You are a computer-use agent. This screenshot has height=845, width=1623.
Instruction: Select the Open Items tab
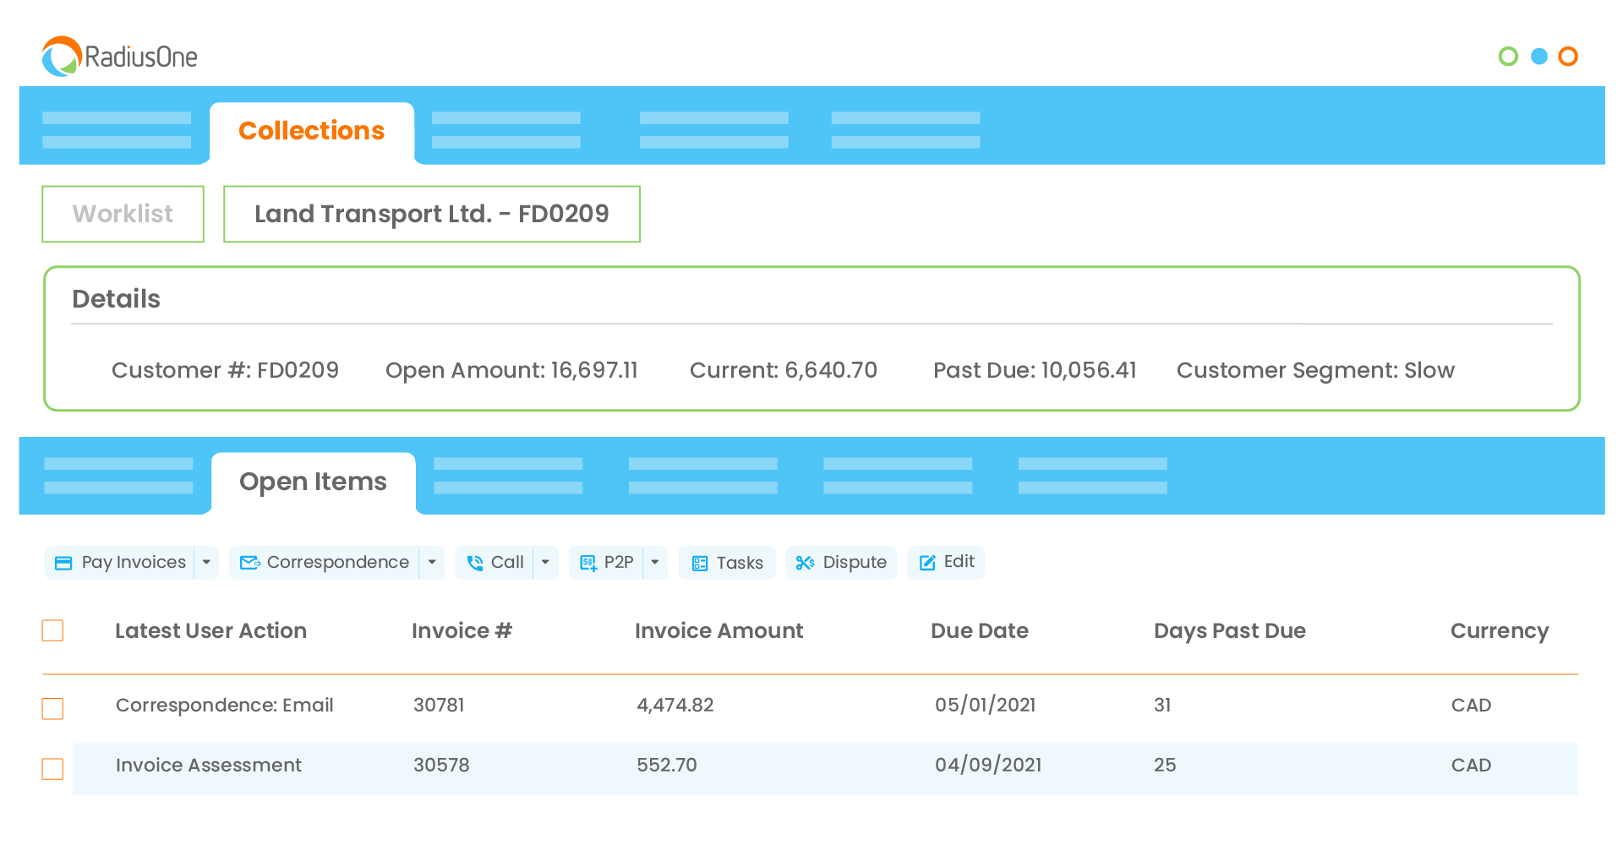tap(313, 482)
